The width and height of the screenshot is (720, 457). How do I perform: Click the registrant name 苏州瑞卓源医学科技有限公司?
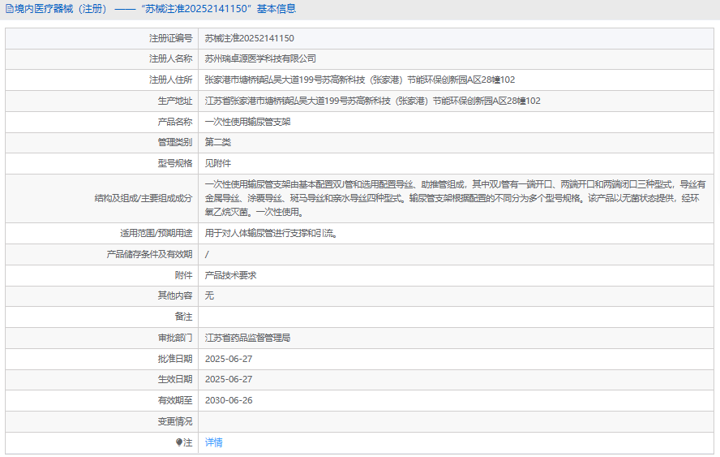[259, 58]
